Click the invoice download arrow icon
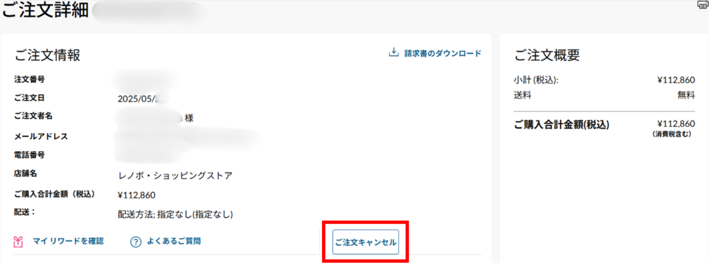This screenshot has width=709, height=278. (x=393, y=53)
